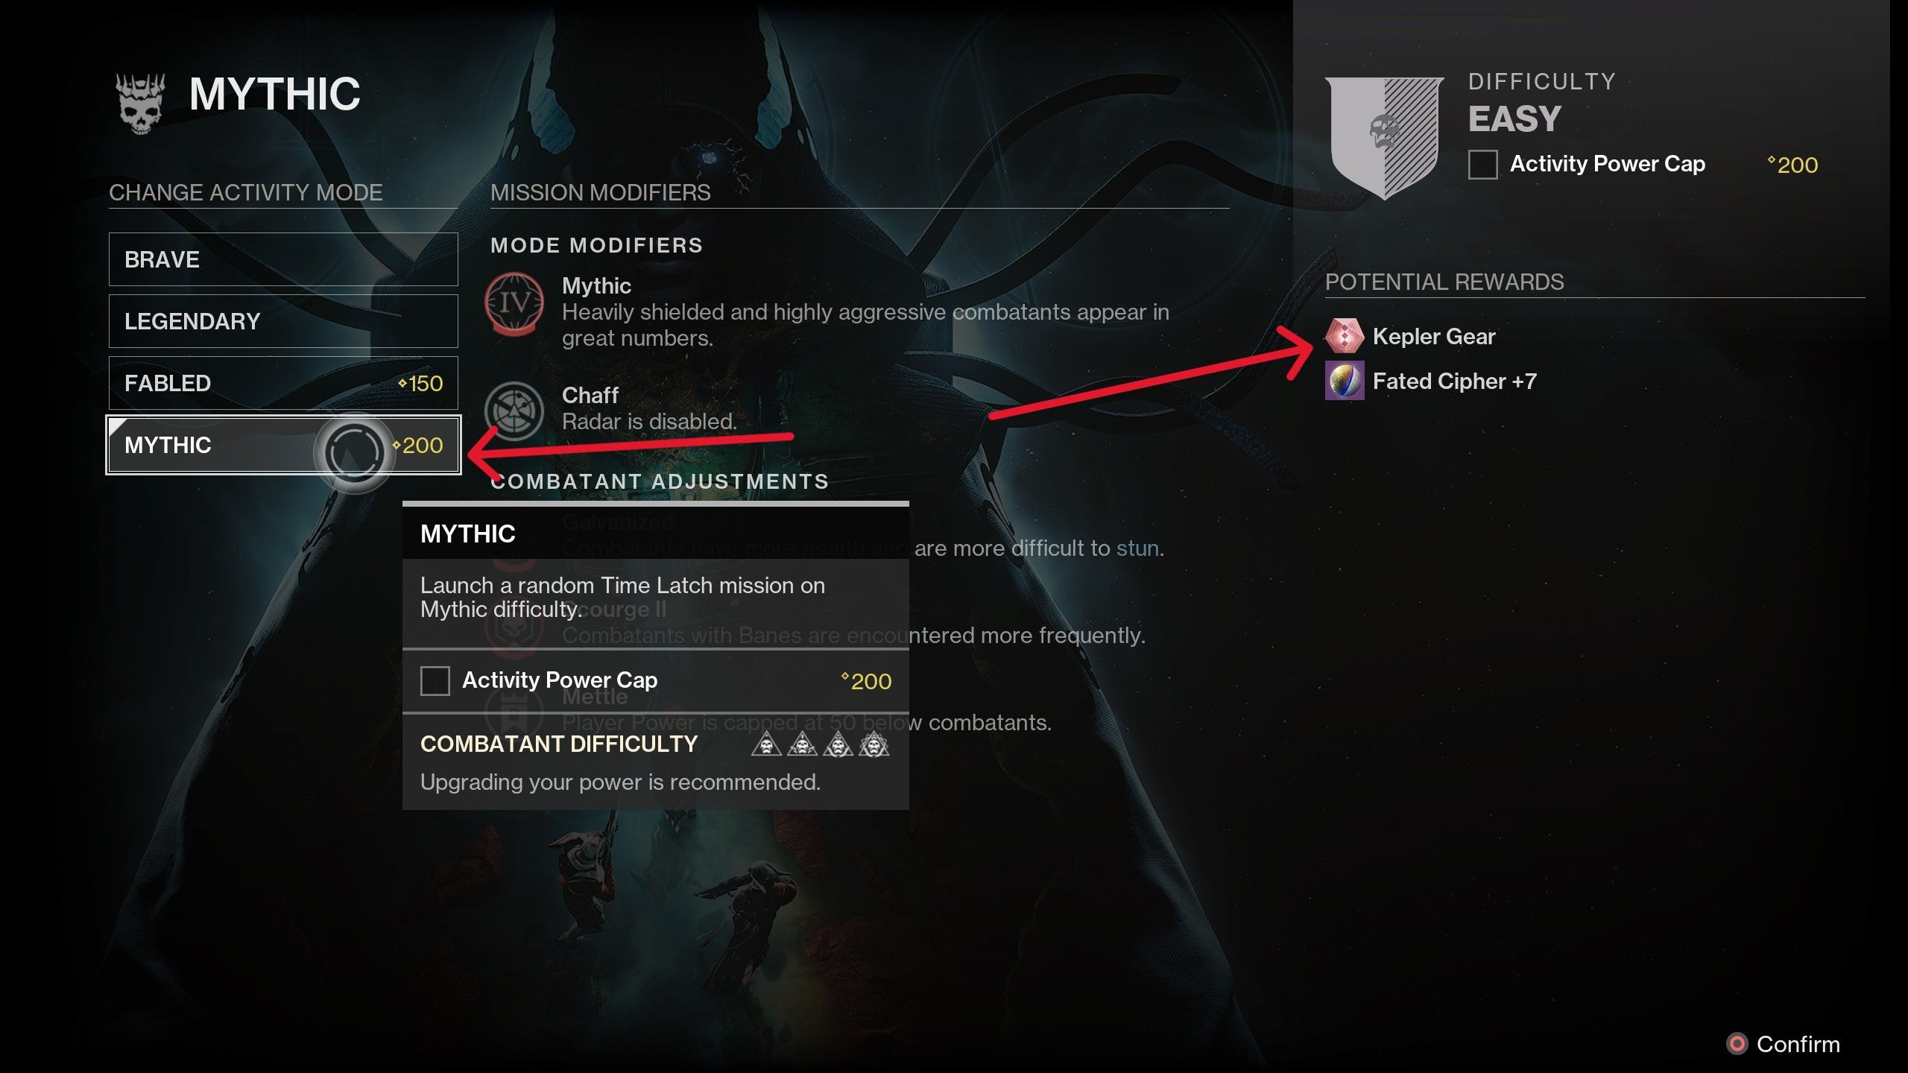Click the first combatant difficulty skull icon

pos(766,744)
